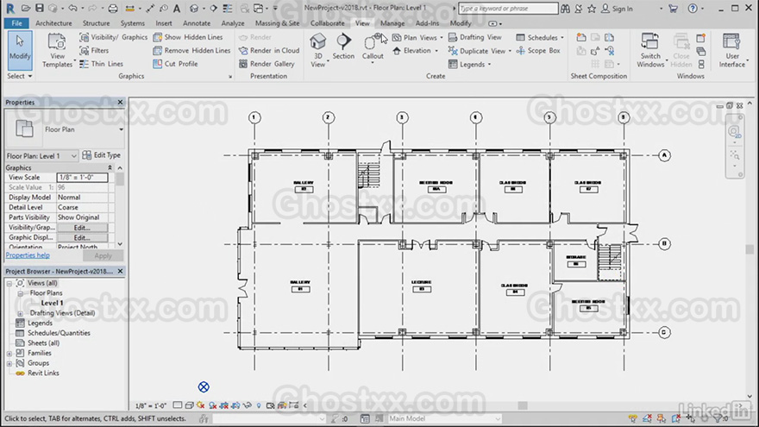Click the view scale 1/8" = 1'-0" in view control bar
This screenshot has height=427, width=759.
151,405
